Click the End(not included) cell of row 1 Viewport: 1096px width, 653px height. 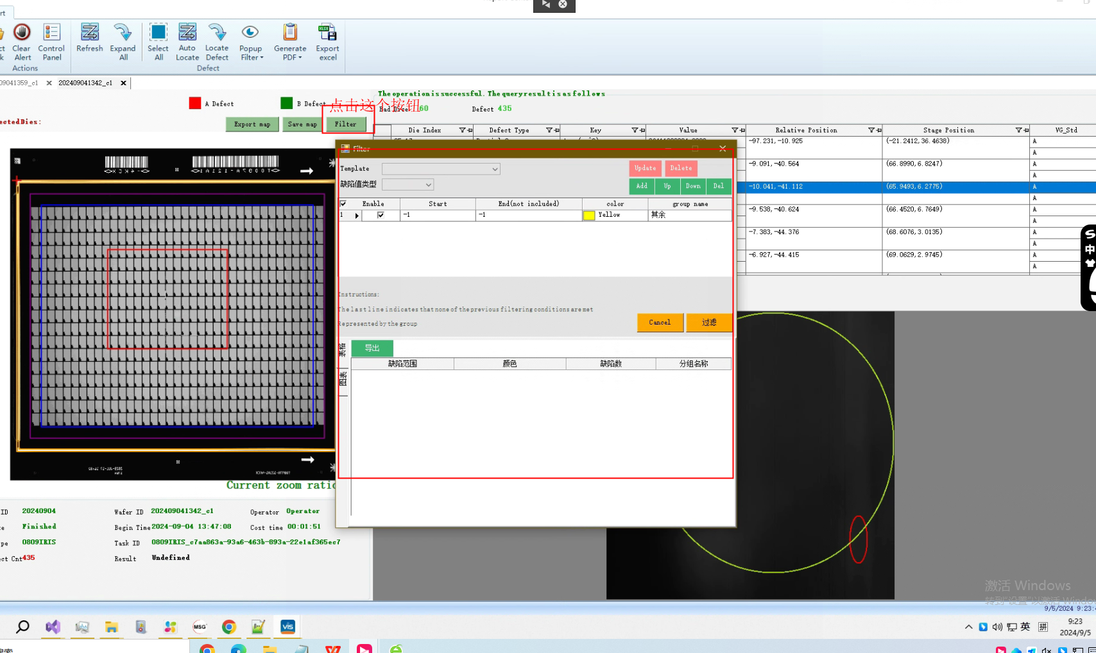(529, 216)
